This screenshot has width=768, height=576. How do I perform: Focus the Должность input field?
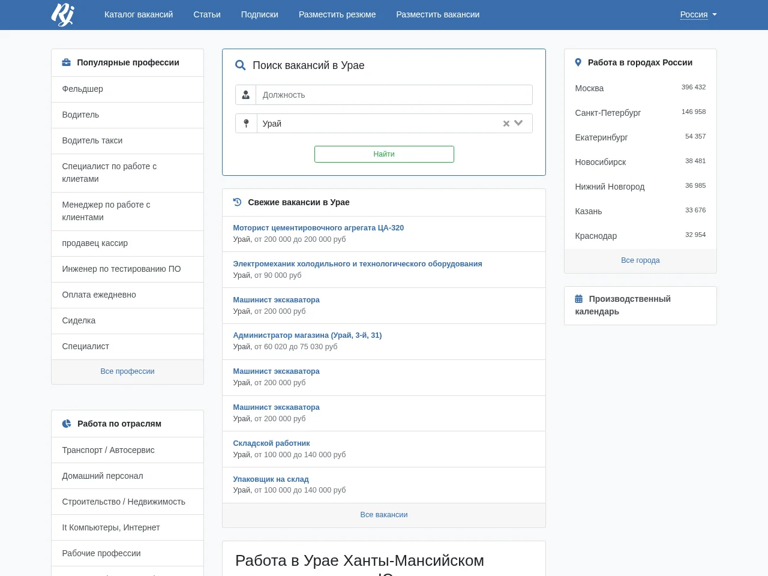point(394,95)
